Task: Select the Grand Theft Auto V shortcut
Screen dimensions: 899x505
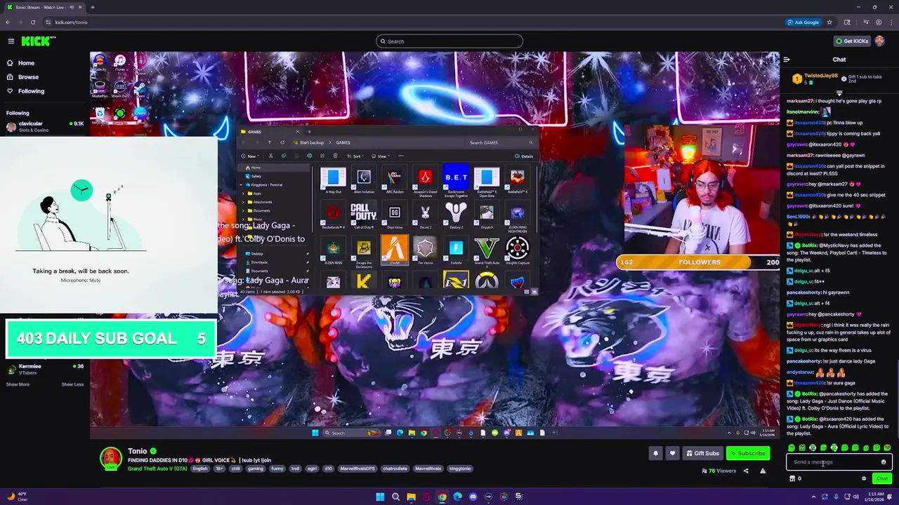Action: (x=487, y=251)
